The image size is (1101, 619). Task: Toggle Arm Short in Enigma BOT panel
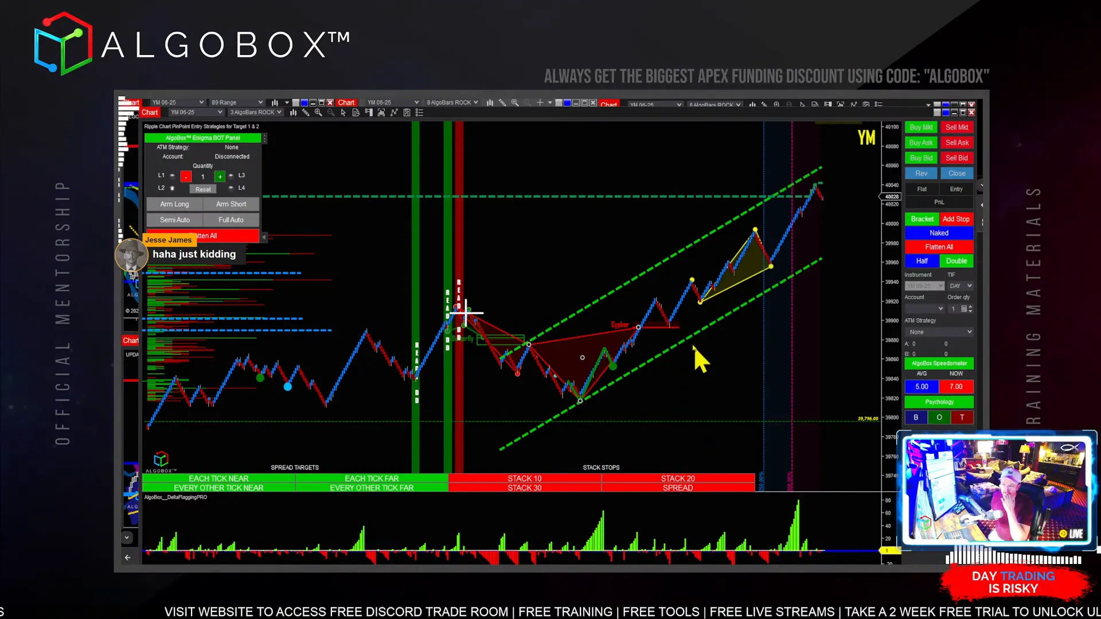click(231, 204)
